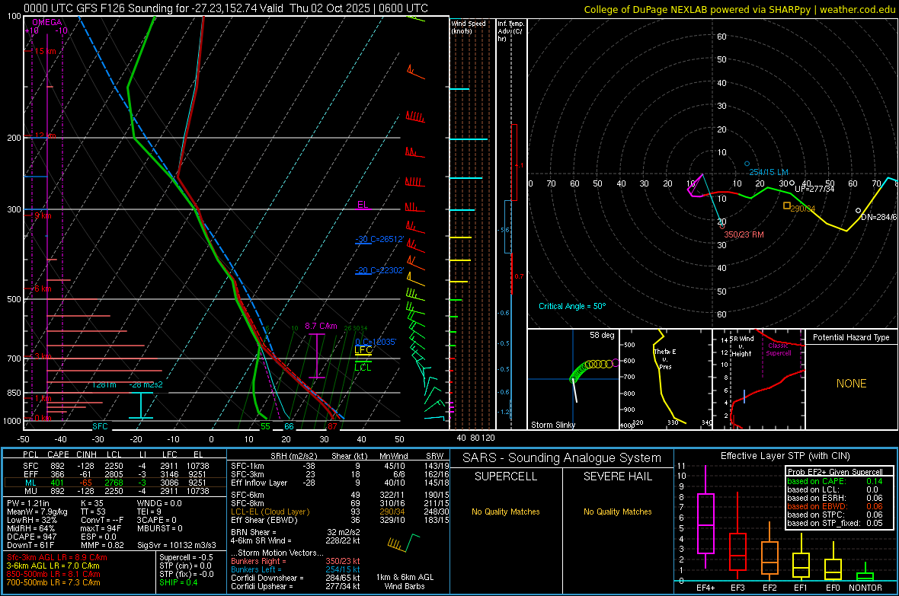The height and width of the screenshot is (596, 899).
Task: Select the green 'LCL' label on skew-T
Action: [363, 368]
